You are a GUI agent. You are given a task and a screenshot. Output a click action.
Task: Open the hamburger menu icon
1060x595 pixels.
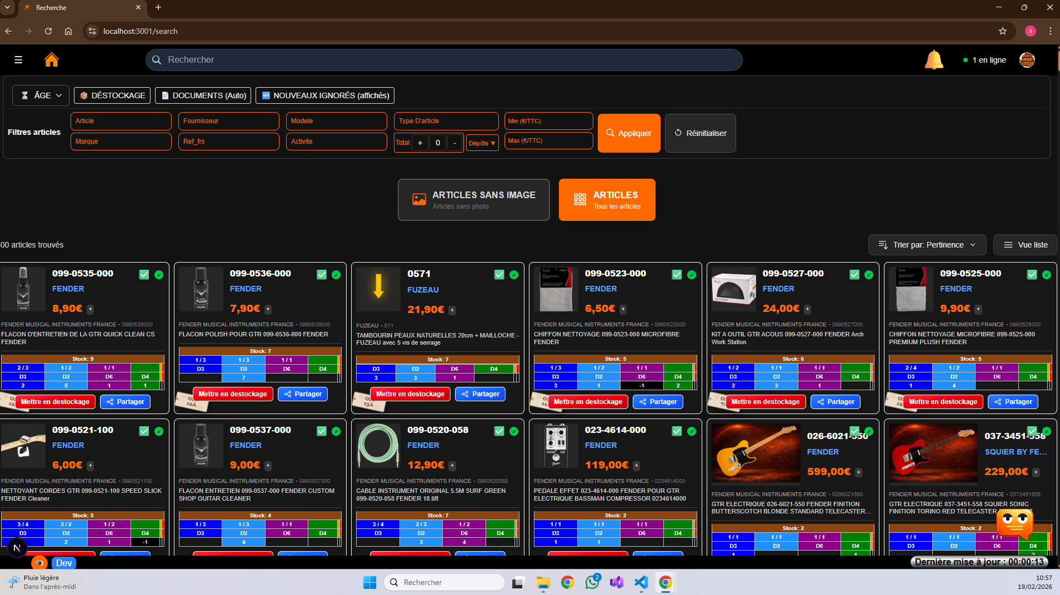pyautogui.click(x=18, y=59)
